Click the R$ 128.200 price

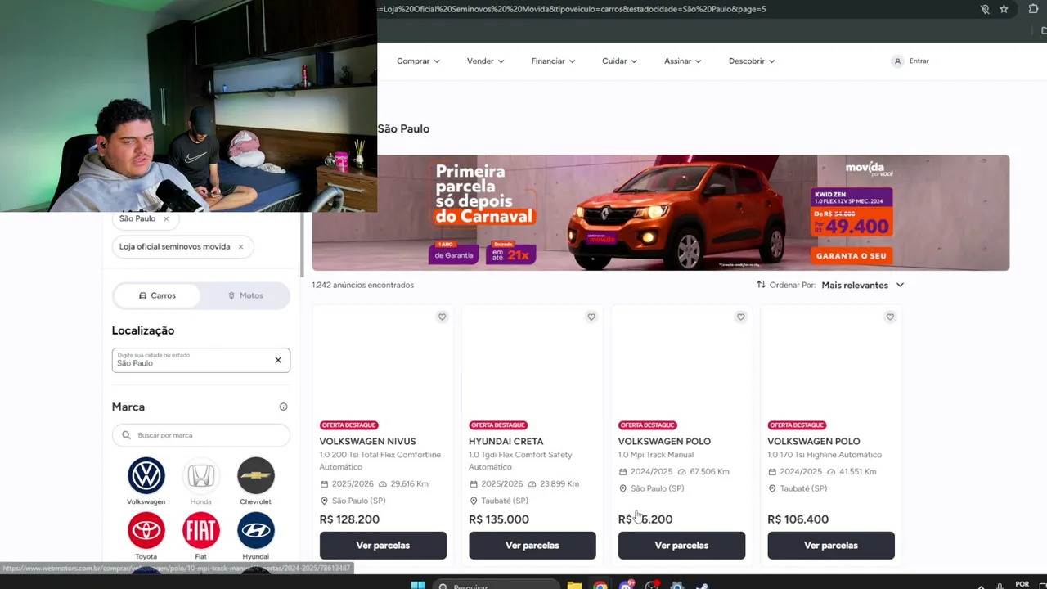coord(349,519)
